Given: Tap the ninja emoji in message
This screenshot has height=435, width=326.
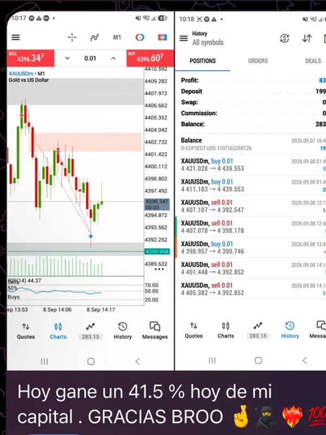Looking at the screenshot, I should pyautogui.click(x=265, y=417).
